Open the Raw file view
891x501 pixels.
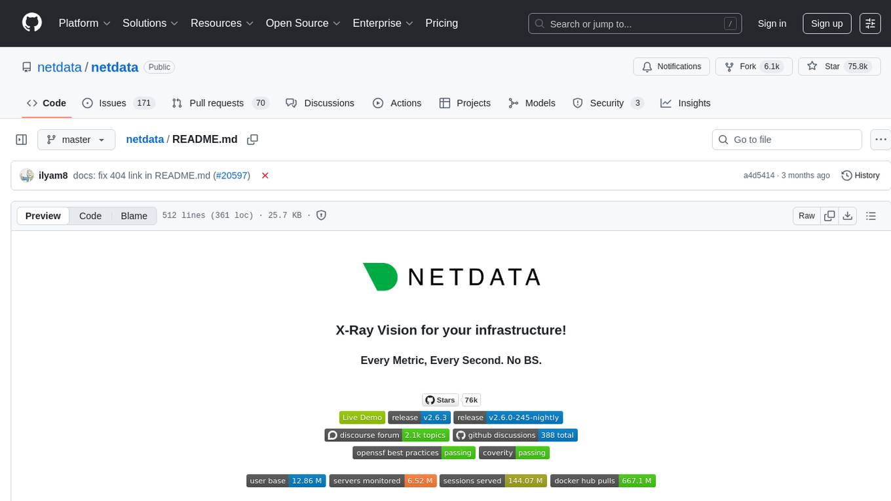pos(806,216)
